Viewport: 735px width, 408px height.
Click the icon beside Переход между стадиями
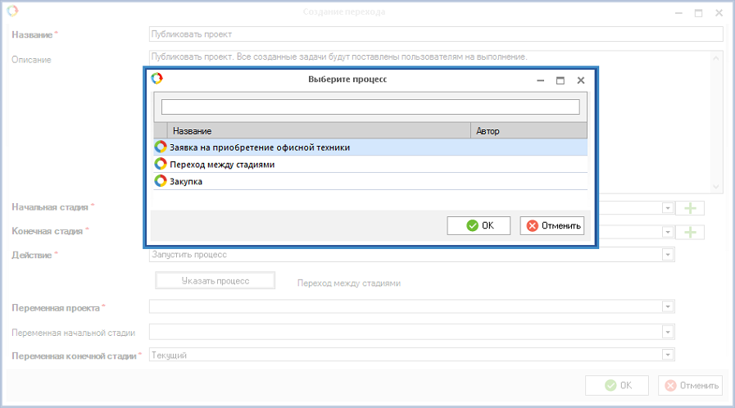point(161,165)
